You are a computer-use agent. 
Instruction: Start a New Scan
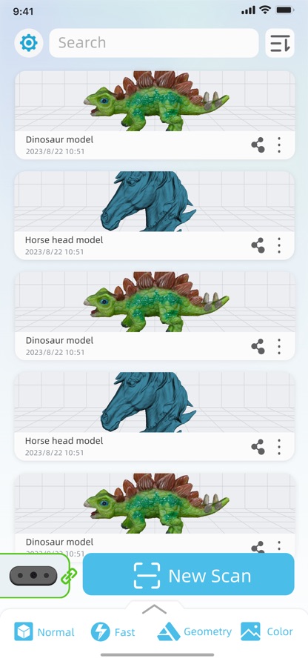pos(189,574)
